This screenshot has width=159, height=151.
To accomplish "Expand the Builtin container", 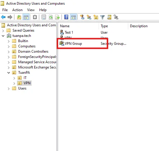I will click(9, 41).
